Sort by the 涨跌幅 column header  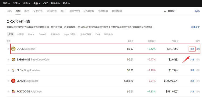(x=152, y=41)
